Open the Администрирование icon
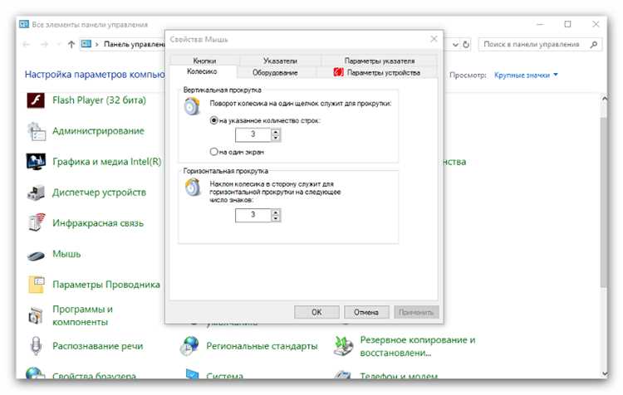The image size is (623, 395). coord(36,131)
